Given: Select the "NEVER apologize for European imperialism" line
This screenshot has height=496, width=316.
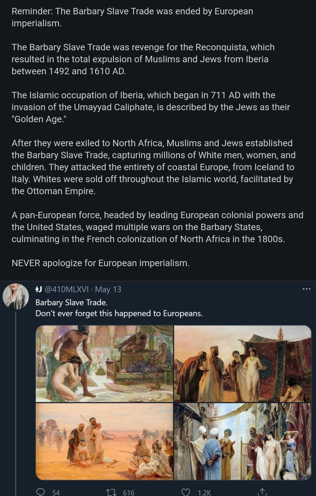Looking at the screenshot, I should tap(101, 263).
